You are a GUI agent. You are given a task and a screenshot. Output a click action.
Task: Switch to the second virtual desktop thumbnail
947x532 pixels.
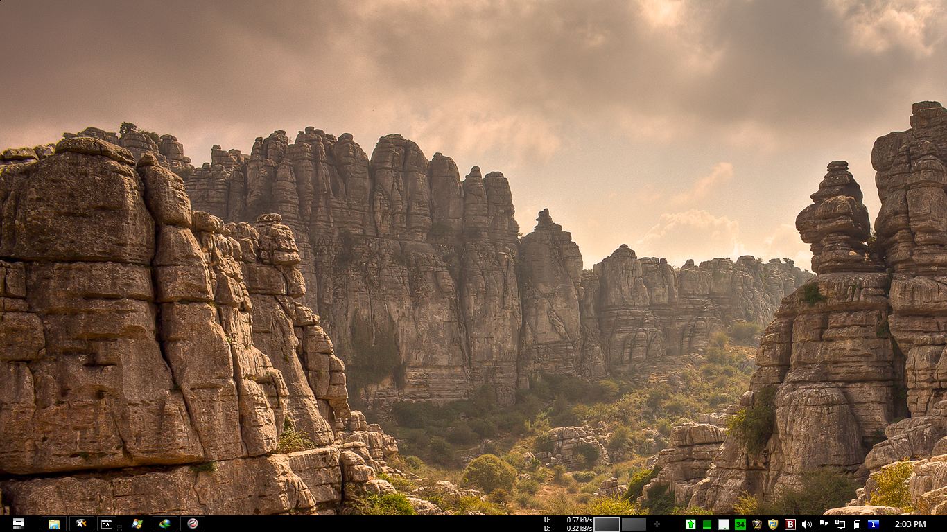click(x=634, y=524)
